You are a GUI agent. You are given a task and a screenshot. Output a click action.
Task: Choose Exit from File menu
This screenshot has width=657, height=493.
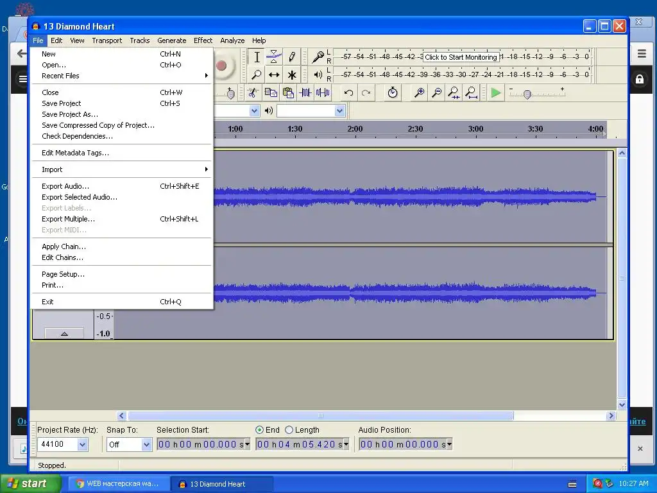tap(123, 302)
